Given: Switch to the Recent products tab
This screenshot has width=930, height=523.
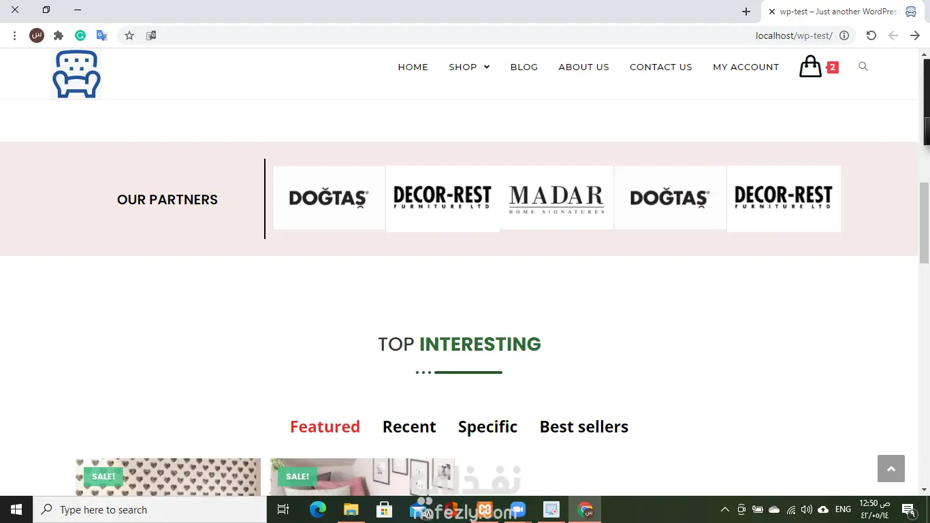Looking at the screenshot, I should point(409,427).
